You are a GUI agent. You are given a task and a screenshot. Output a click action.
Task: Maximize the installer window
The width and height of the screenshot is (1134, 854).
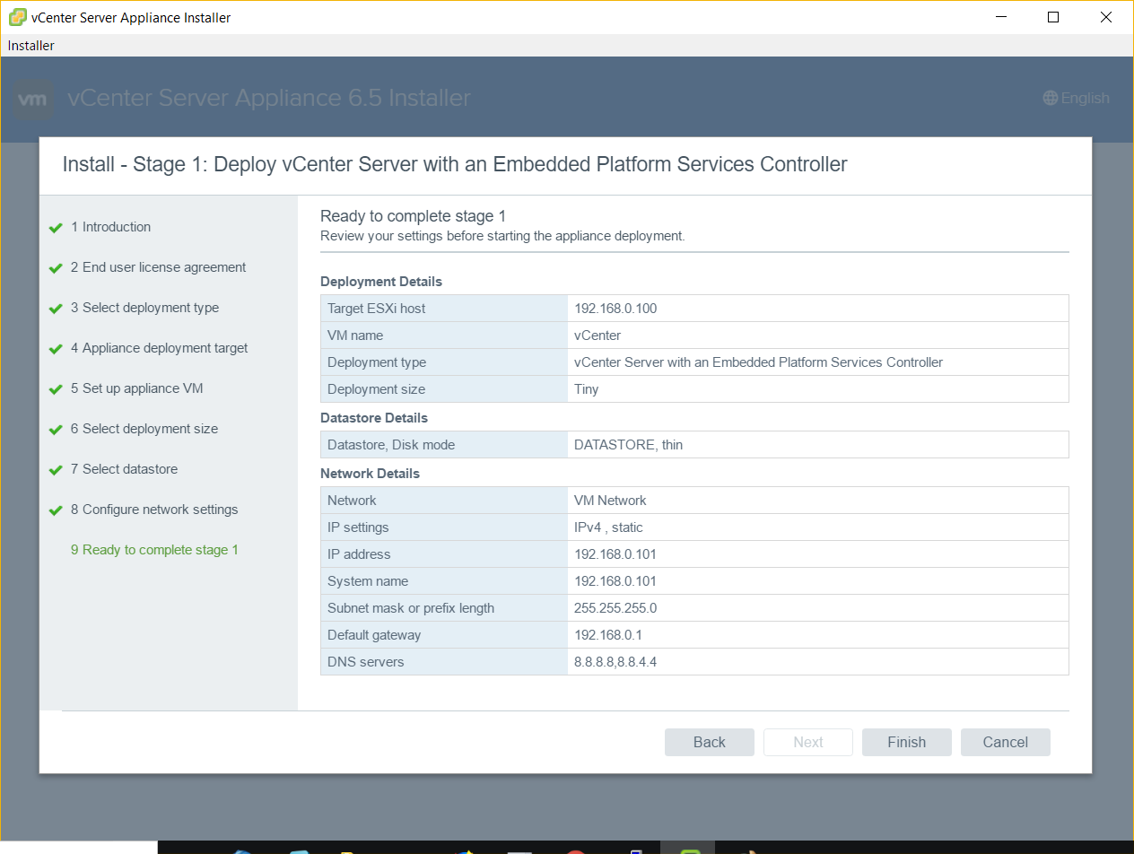[1053, 17]
